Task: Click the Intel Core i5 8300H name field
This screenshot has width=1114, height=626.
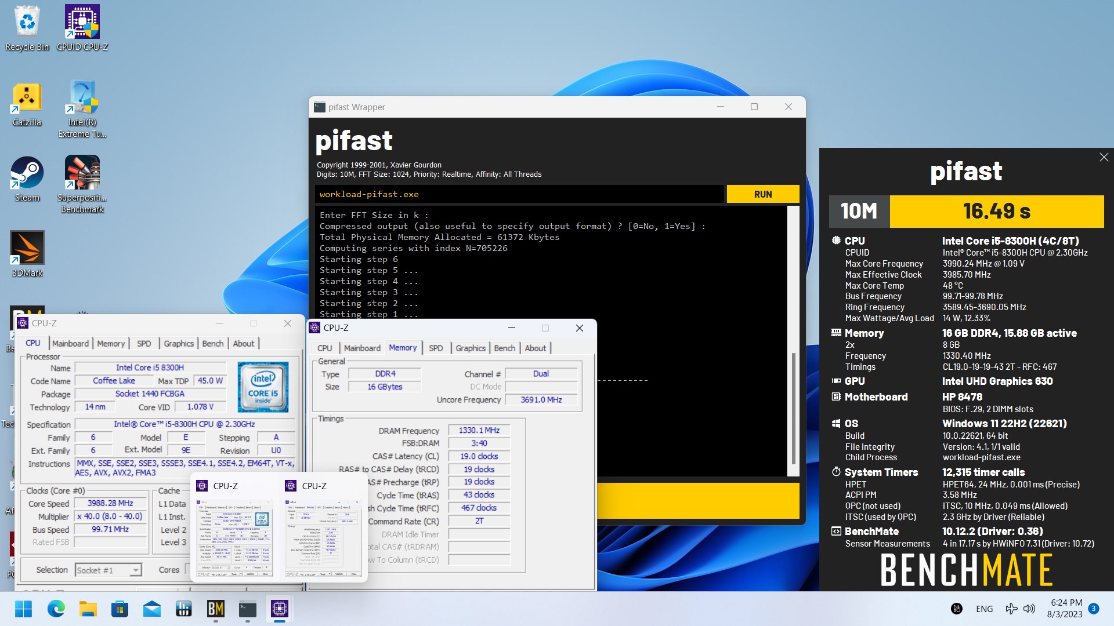Action: pyautogui.click(x=150, y=367)
